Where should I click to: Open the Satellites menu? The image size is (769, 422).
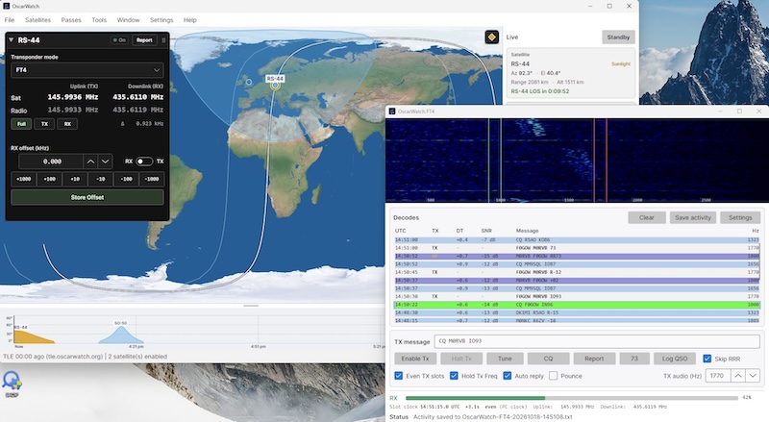click(37, 20)
